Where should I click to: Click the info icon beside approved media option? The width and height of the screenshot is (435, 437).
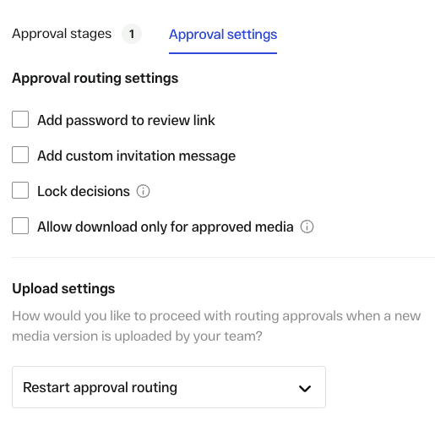(x=307, y=227)
